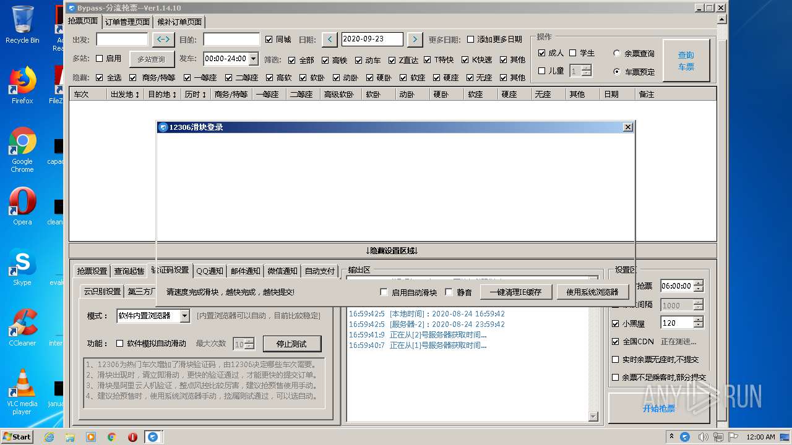Click the 出发 station input field
This screenshot has width=792, height=445.
[122, 39]
